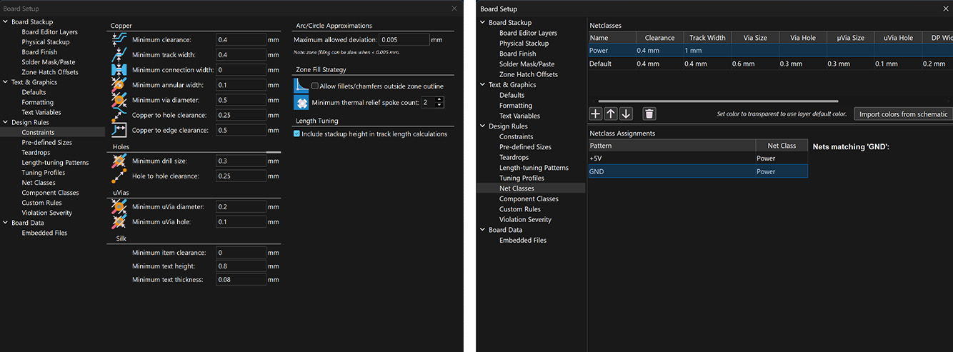Click the Clearance column header in Netclasses
This screenshot has height=352, width=953.
[659, 38]
